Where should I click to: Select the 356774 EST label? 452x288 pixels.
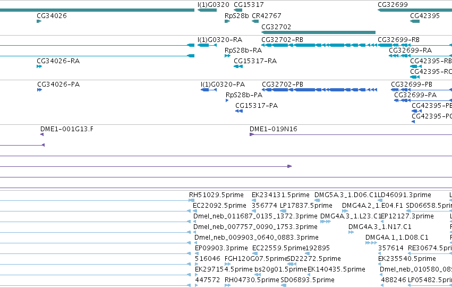pos(265,206)
